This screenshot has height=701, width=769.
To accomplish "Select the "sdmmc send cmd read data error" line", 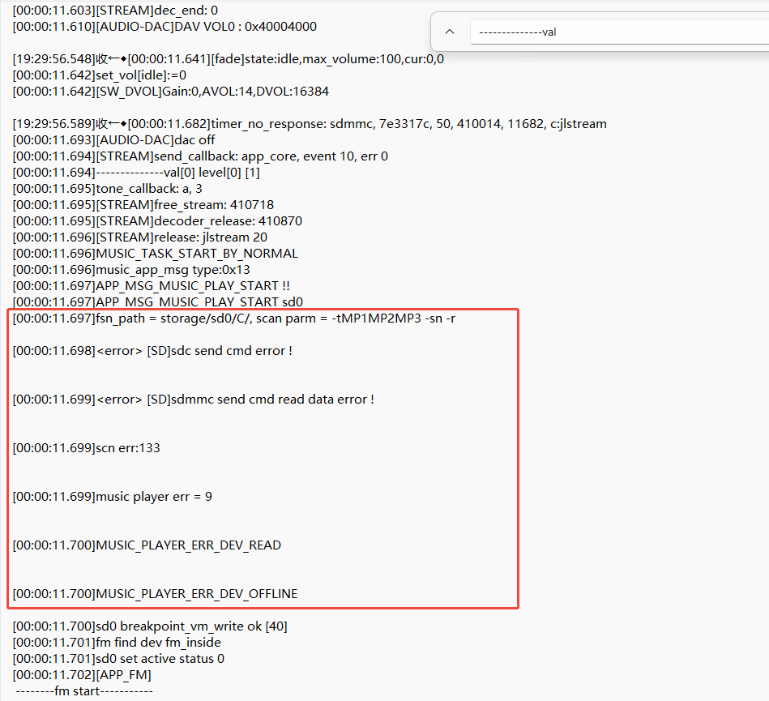I will tap(194, 400).
